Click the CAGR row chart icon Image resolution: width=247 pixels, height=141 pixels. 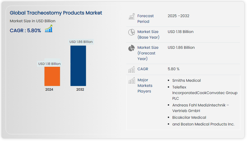coord(131,69)
